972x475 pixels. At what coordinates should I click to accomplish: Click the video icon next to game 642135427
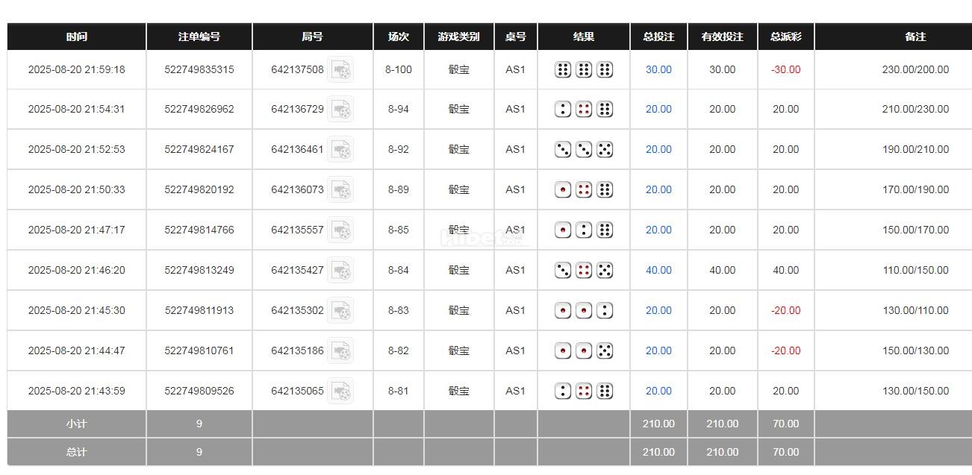click(x=341, y=270)
